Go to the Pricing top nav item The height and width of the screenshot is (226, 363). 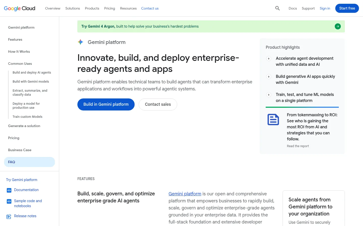110,8
